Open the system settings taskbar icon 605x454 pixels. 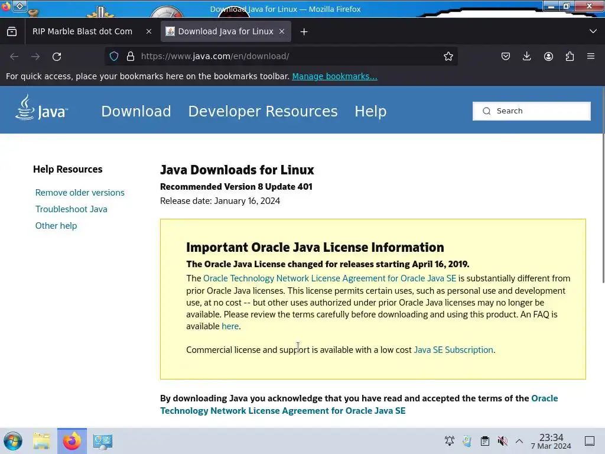point(103,441)
